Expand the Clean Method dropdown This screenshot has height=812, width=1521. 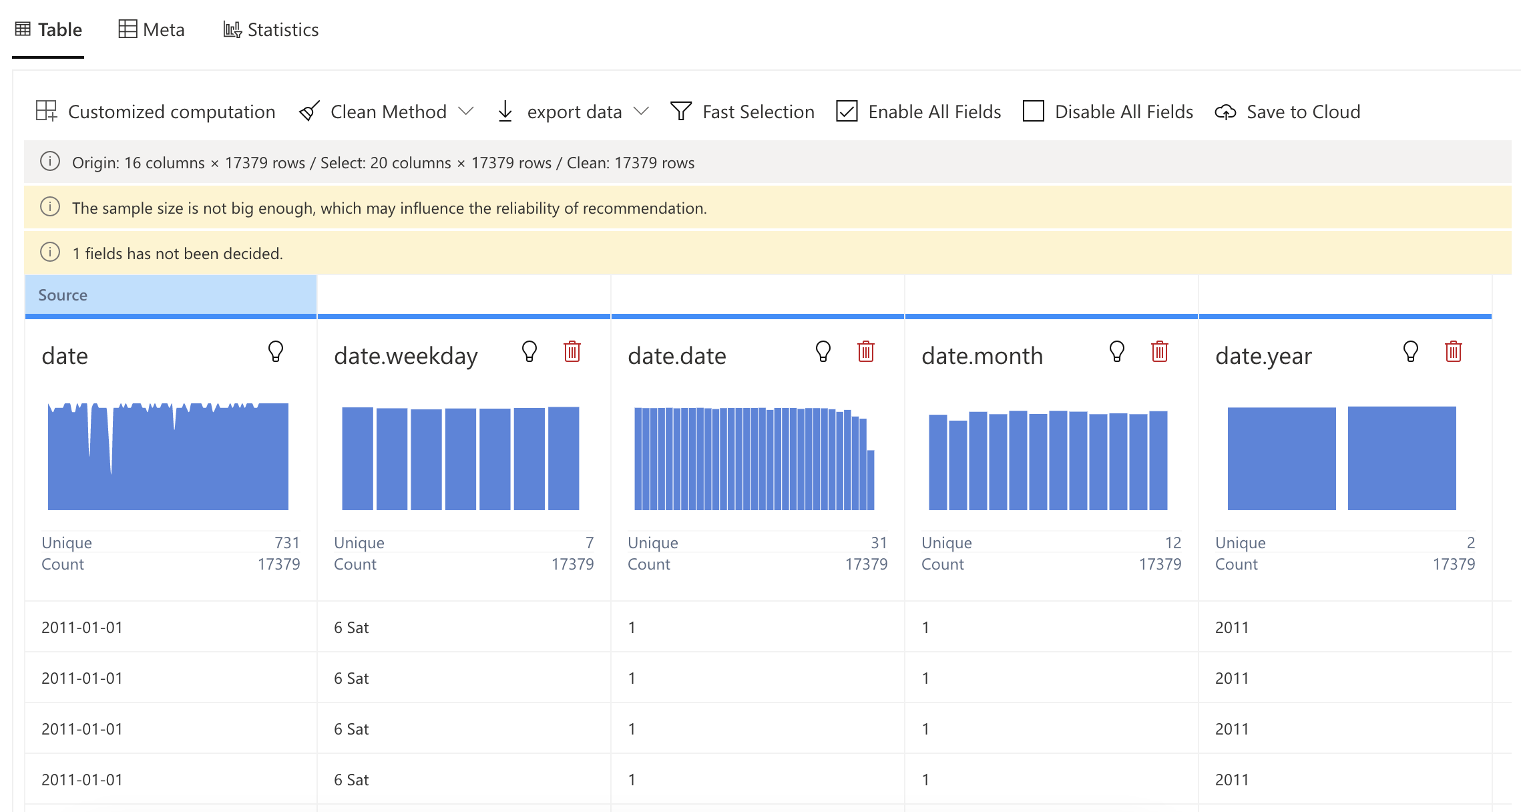pos(466,112)
